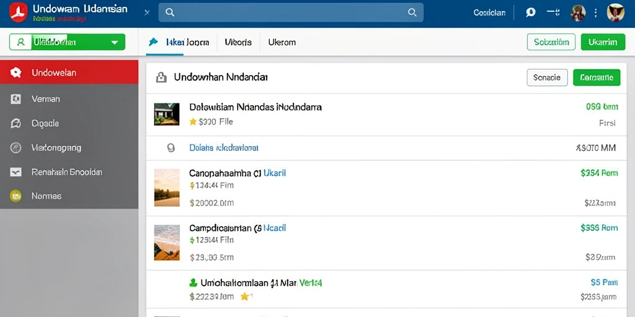
Task: Switch to the Ukerom tab
Action: 282,42
